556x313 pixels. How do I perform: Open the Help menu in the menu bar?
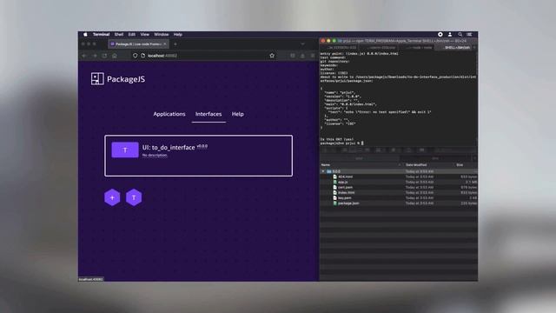point(177,35)
